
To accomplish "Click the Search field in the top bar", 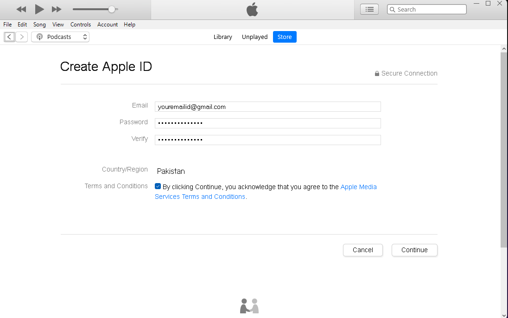I will (x=427, y=9).
